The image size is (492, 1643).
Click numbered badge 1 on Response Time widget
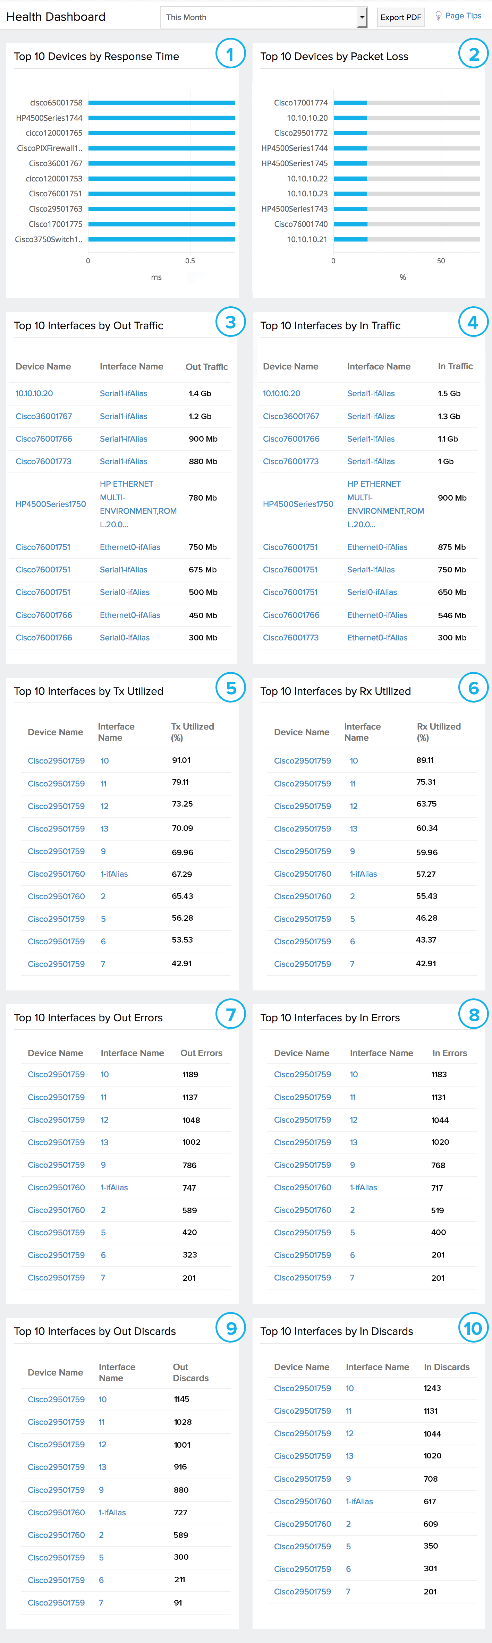point(230,54)
